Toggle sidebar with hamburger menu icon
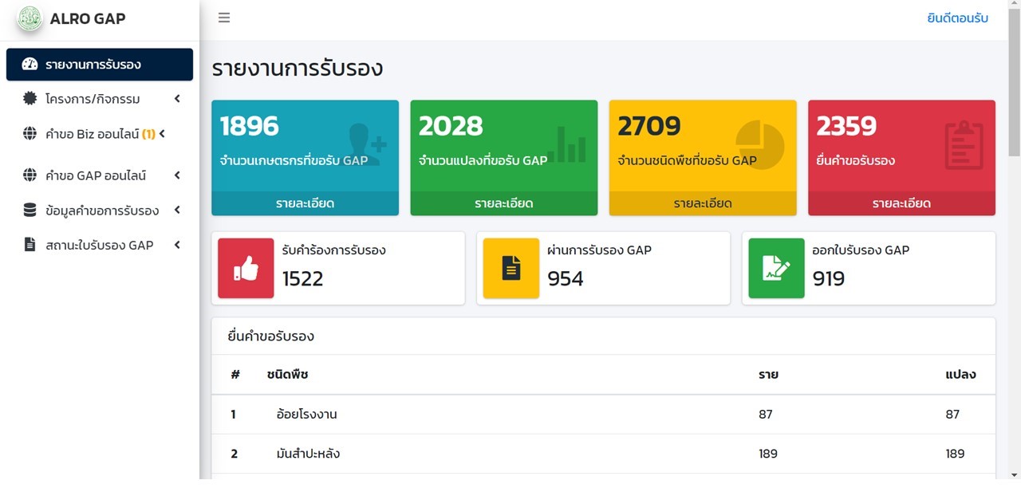 (224, 18)
